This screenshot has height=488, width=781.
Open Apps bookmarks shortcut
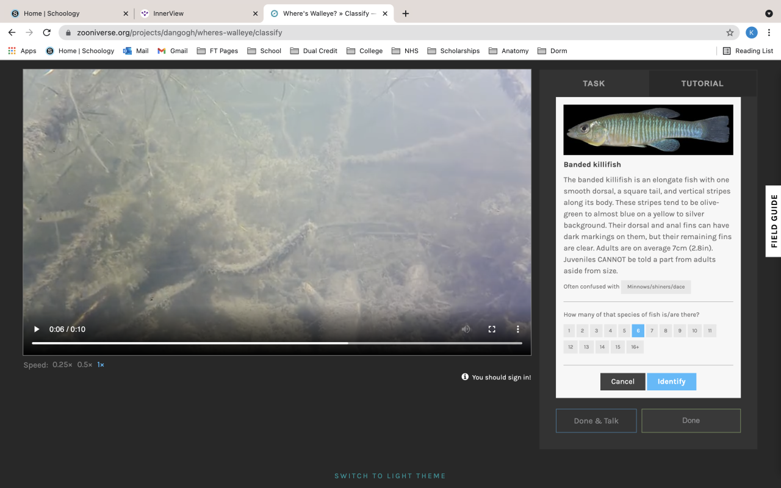point(22,51)
